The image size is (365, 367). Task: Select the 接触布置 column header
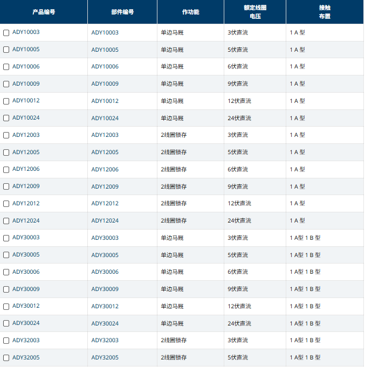coord(325,12)
